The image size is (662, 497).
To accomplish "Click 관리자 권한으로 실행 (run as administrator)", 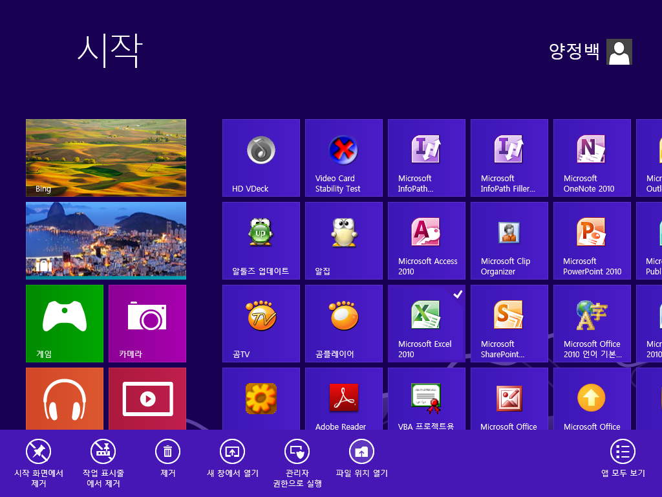I will click(297, 463).
